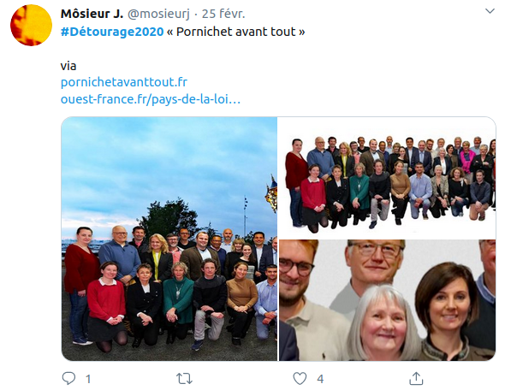The image size is (505, 390).
Task: Open the share tweet upload icon
Action: click(x=416, y=378)
